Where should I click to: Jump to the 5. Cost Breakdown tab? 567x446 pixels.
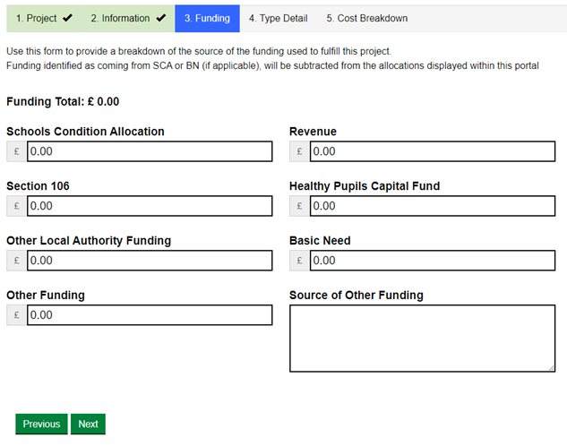coord(366,18)
